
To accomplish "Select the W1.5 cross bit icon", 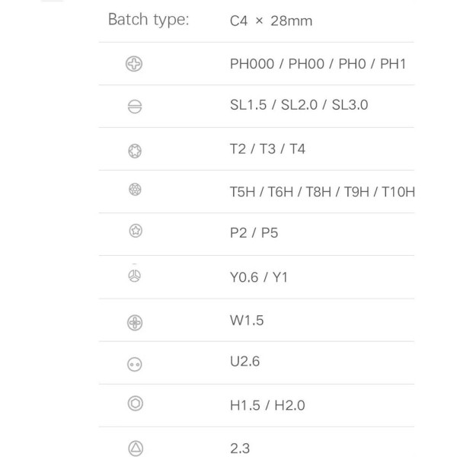I will (x=135, y=323).
